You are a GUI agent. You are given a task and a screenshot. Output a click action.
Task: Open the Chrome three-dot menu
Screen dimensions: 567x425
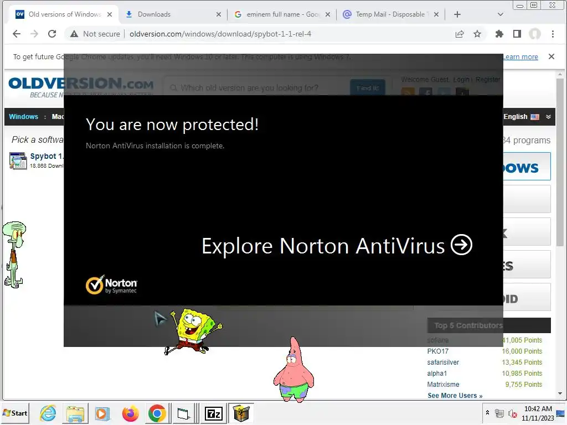[553, 34]
